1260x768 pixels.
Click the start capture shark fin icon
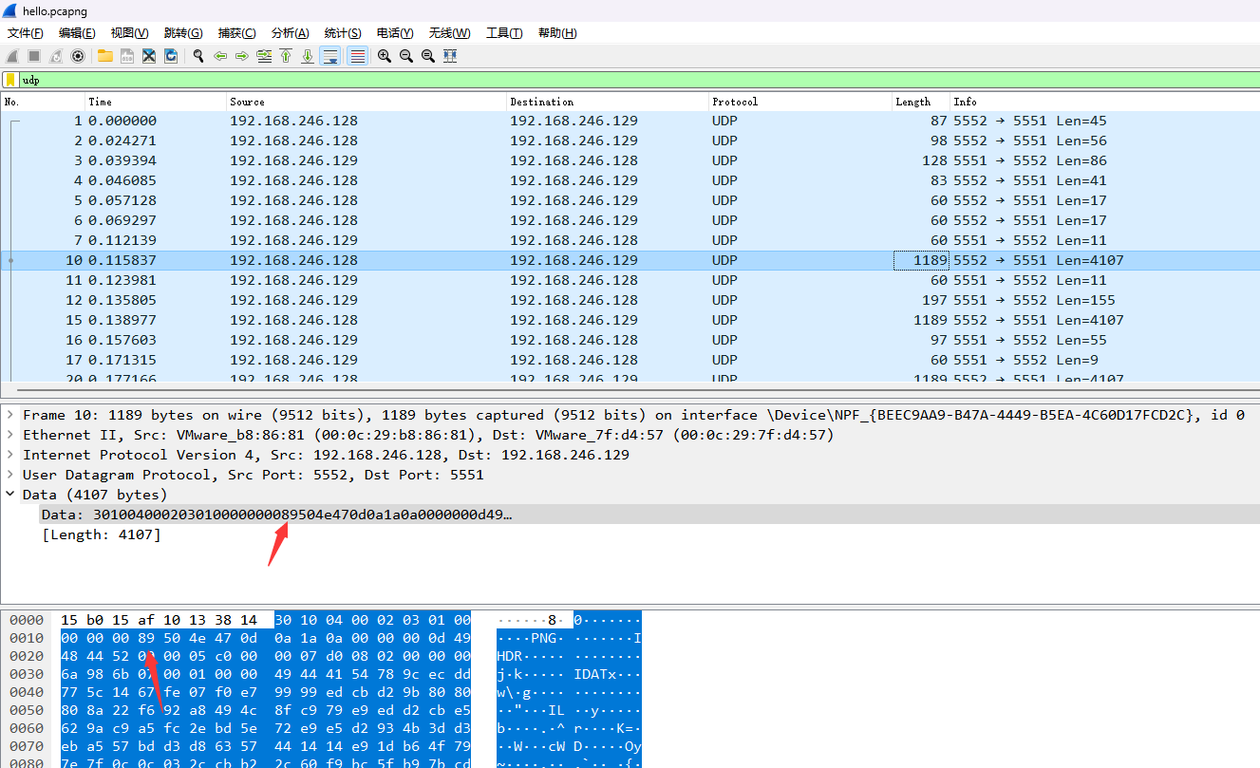tap(12, 56)
